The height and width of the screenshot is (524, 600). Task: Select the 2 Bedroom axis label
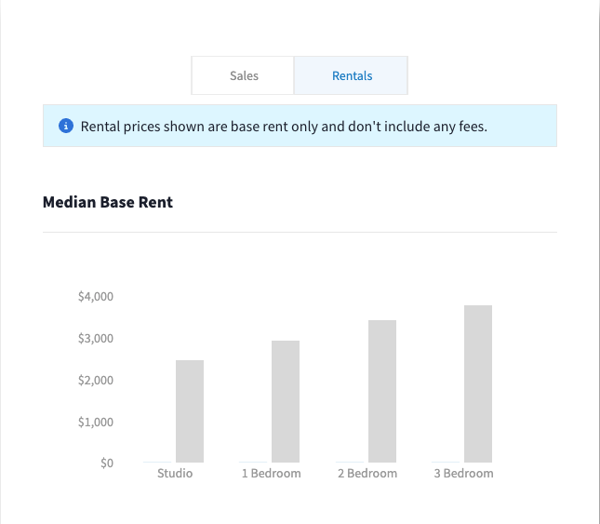coord(367,473)
